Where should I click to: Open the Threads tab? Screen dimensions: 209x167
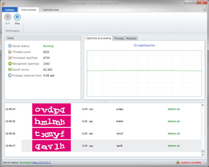(119, 38)
